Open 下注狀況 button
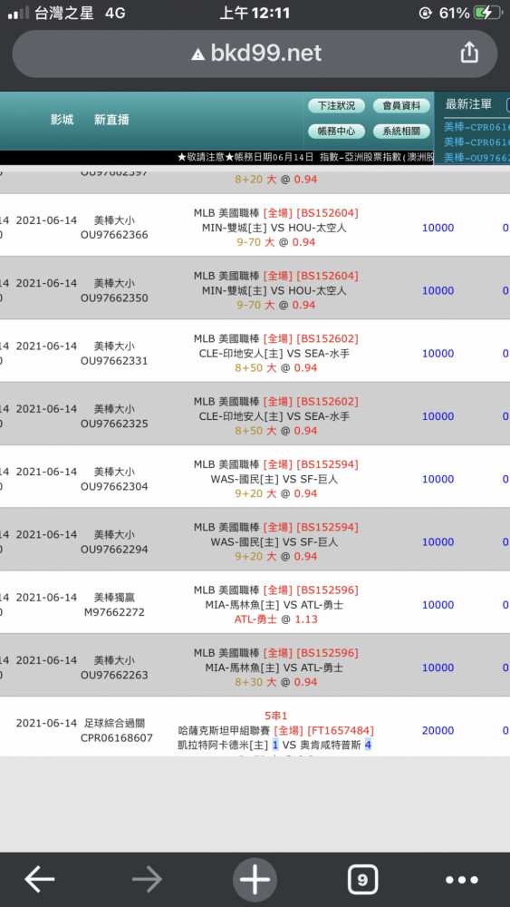The image size is (510, 907). click(336, 106)
